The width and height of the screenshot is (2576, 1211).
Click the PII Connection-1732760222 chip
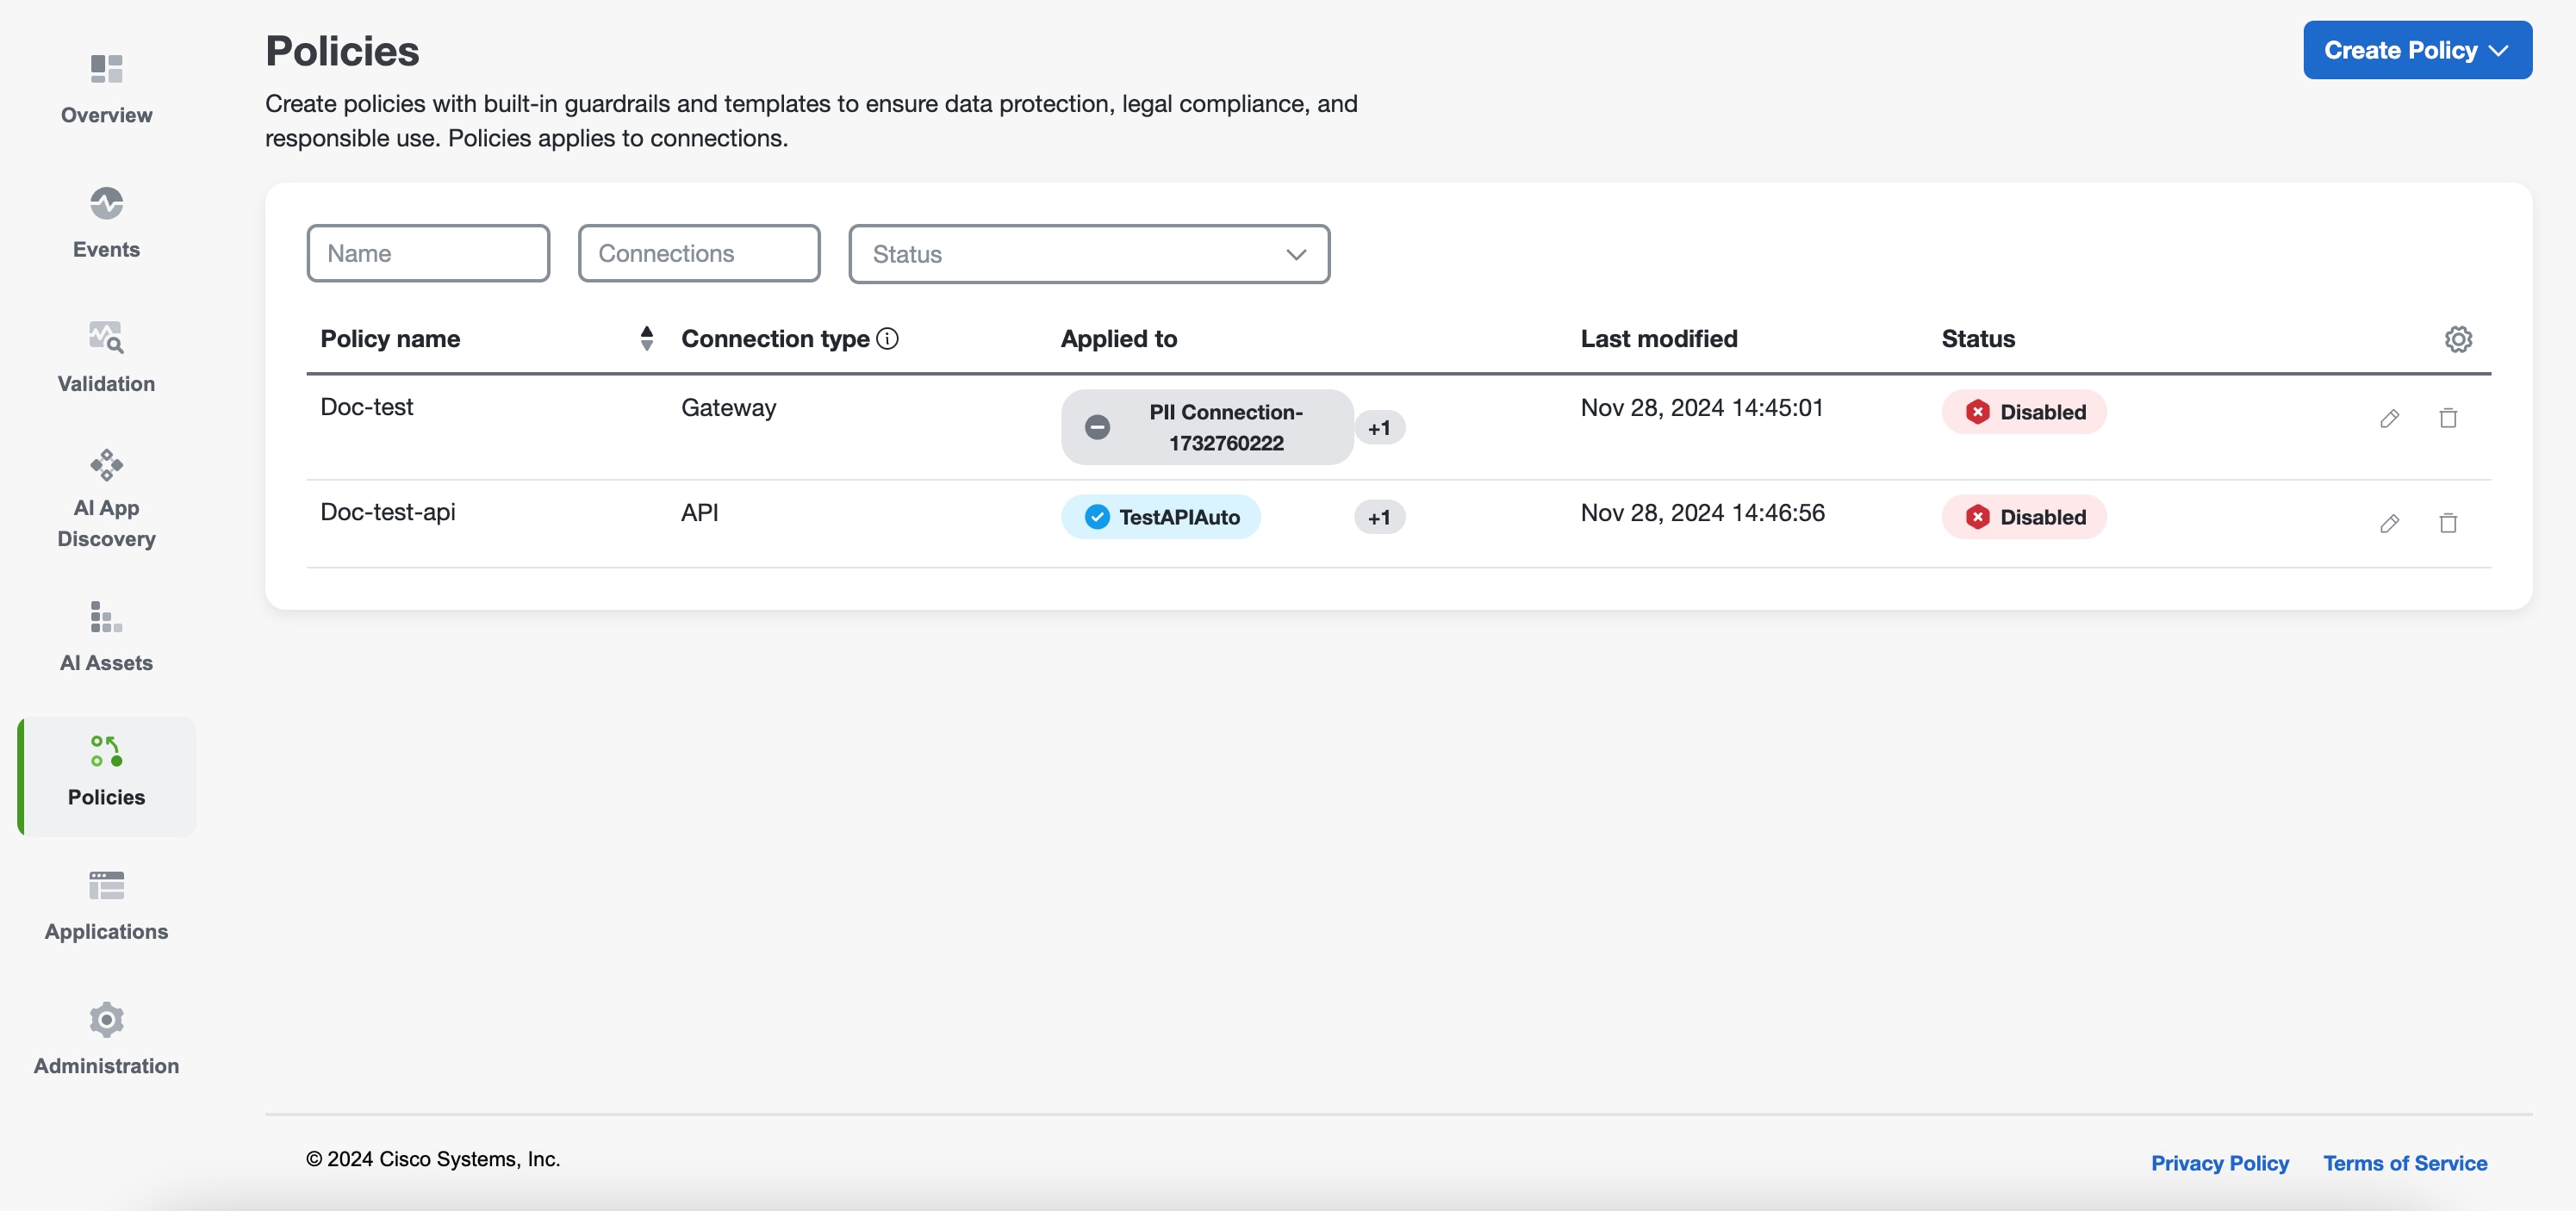coord(1207,427)
